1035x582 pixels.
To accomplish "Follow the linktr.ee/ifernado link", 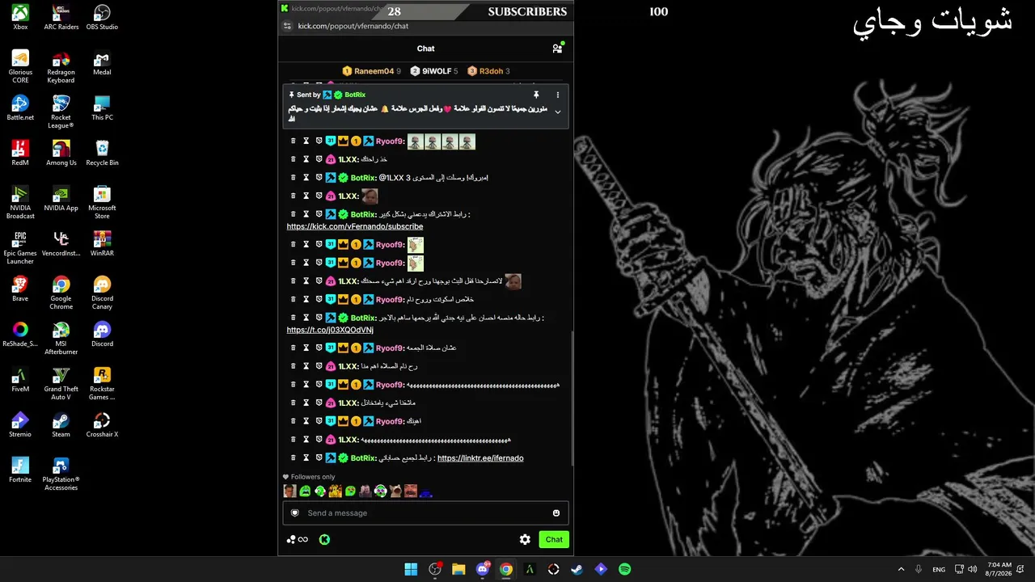I will point(480,458).
